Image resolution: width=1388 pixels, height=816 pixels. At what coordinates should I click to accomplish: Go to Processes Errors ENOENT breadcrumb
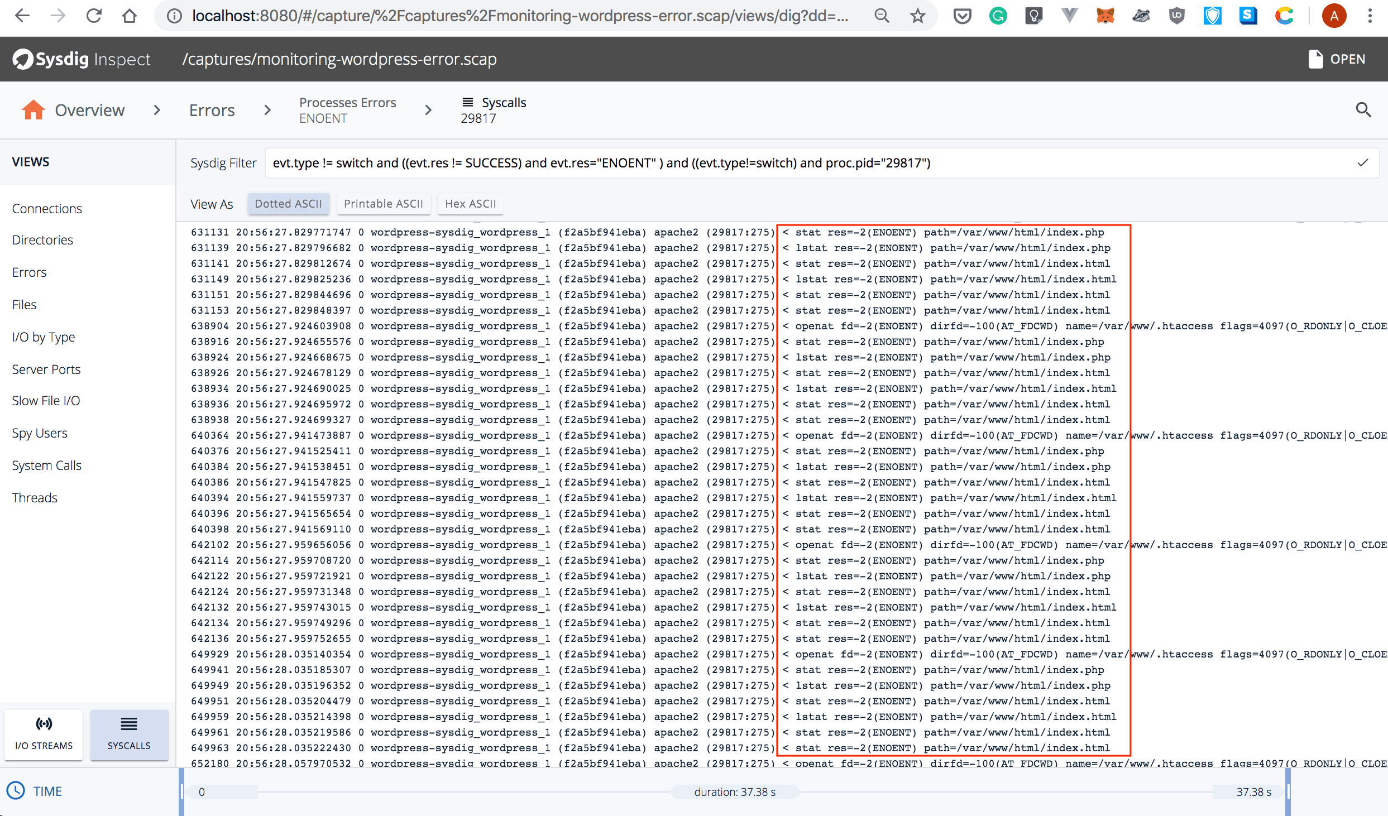click(x=348, y=110)
